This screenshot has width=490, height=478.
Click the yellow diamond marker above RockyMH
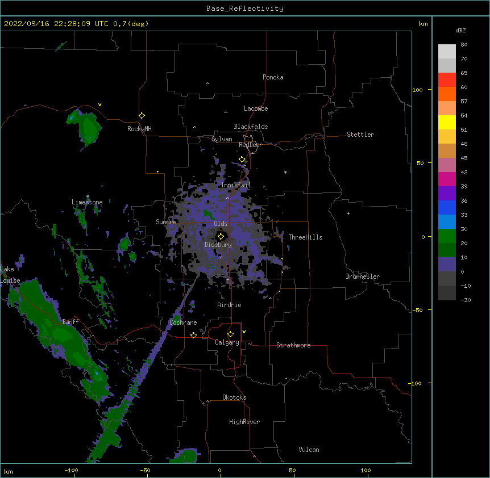pos(142,116)
